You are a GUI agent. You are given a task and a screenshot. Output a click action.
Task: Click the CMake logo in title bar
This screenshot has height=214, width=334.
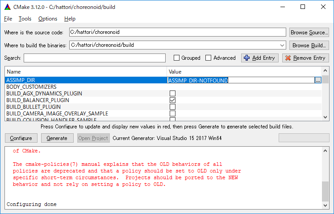(7, 7)
